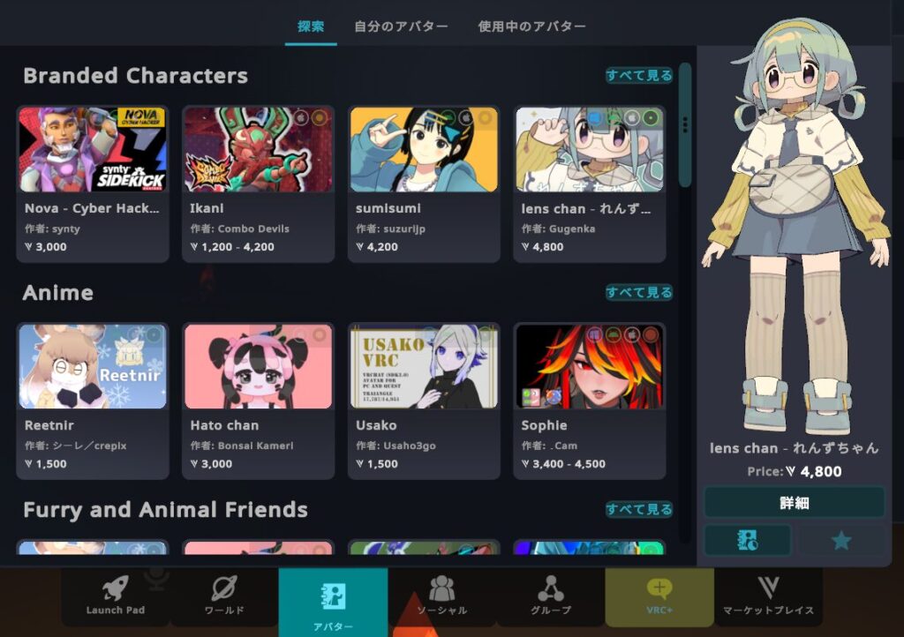Click the avatar try-on icon beside the star
Image resolution: width=904 pixels, height=637 pixels.
click(748, 540)
